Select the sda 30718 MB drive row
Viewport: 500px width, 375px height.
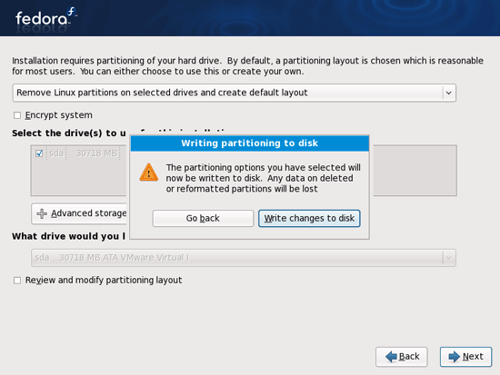(x=78, y=153)
